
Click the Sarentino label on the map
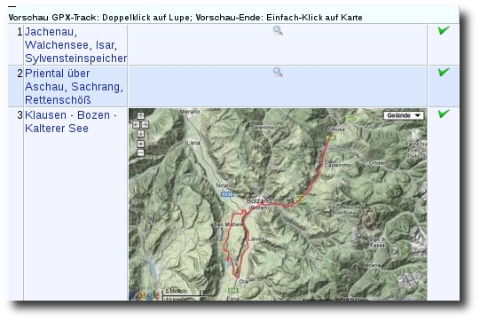pyautogui.click(x=262, y=127)
